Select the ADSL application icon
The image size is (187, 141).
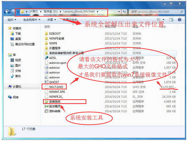point(46,58)
